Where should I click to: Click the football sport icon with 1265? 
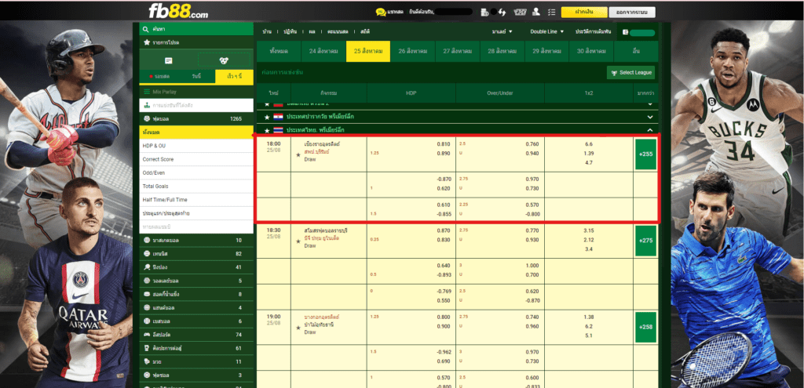coord(147,119)
